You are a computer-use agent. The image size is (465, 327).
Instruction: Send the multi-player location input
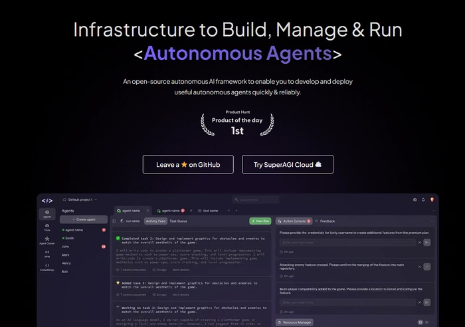tap(427, 302)
